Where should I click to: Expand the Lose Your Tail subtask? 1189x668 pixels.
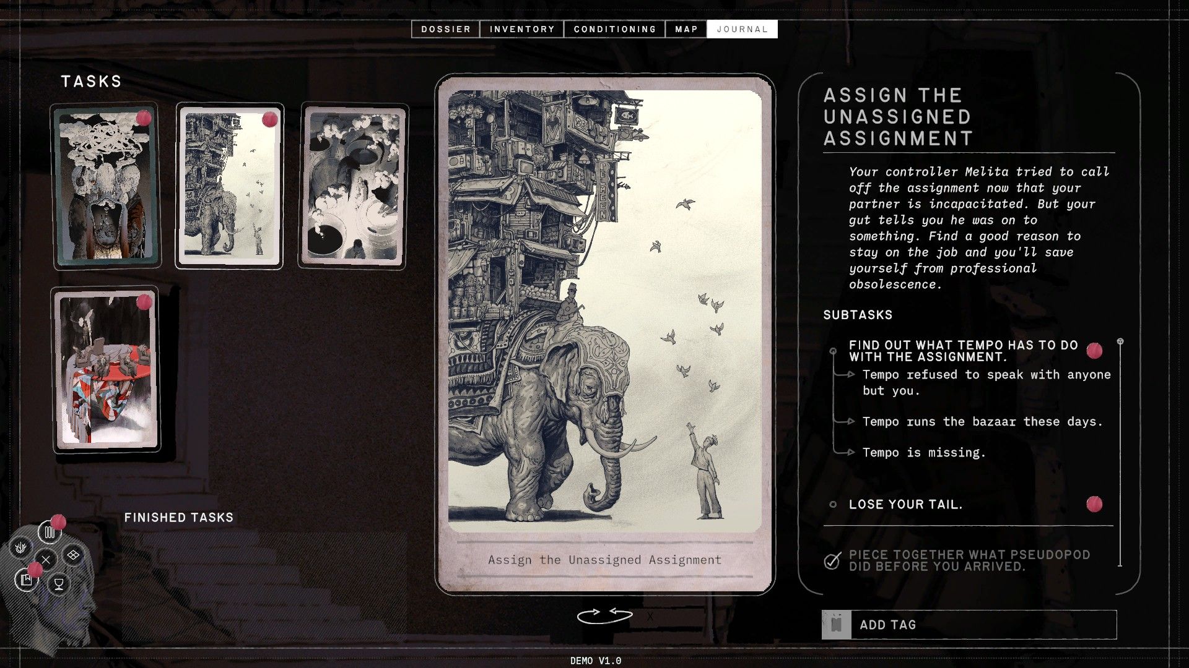[x=905, y=505]
